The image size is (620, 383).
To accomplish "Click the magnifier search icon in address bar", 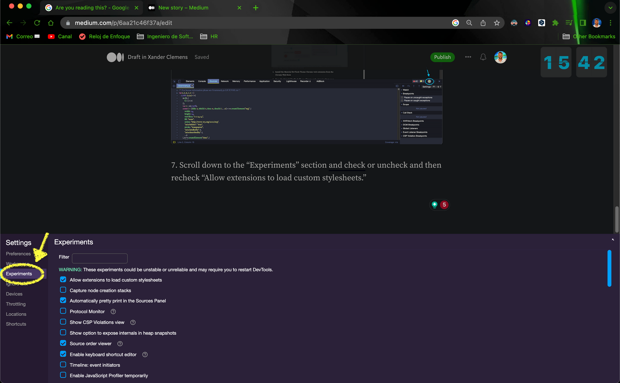I will pos(469,23).
